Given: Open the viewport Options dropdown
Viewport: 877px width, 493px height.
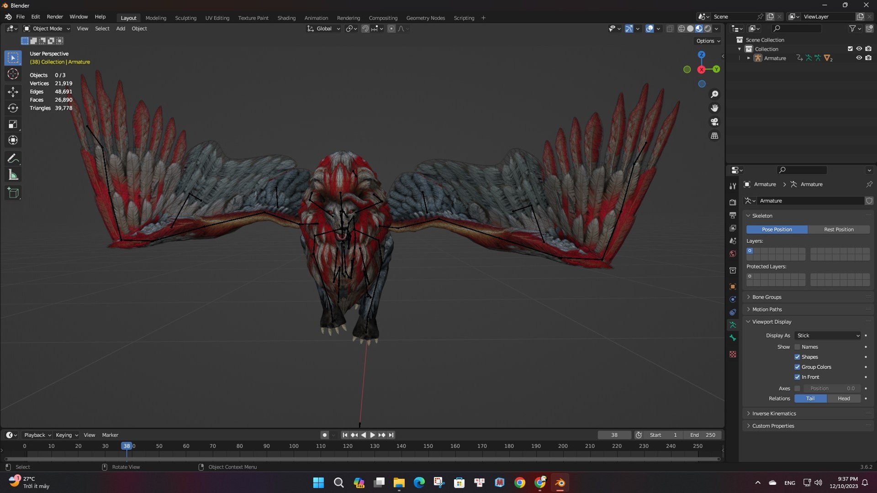Looking at the screenshot, I should pos(708,41).
